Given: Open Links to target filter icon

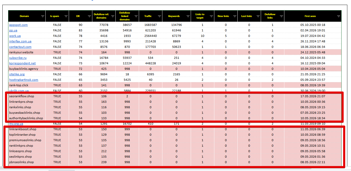Looking at the screenshot, I should point(211,16).
